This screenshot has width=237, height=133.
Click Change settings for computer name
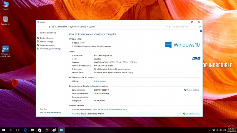pyautogui.click(x=193, y=90)
